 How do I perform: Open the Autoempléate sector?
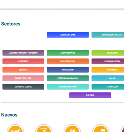[x=68, y=35]
